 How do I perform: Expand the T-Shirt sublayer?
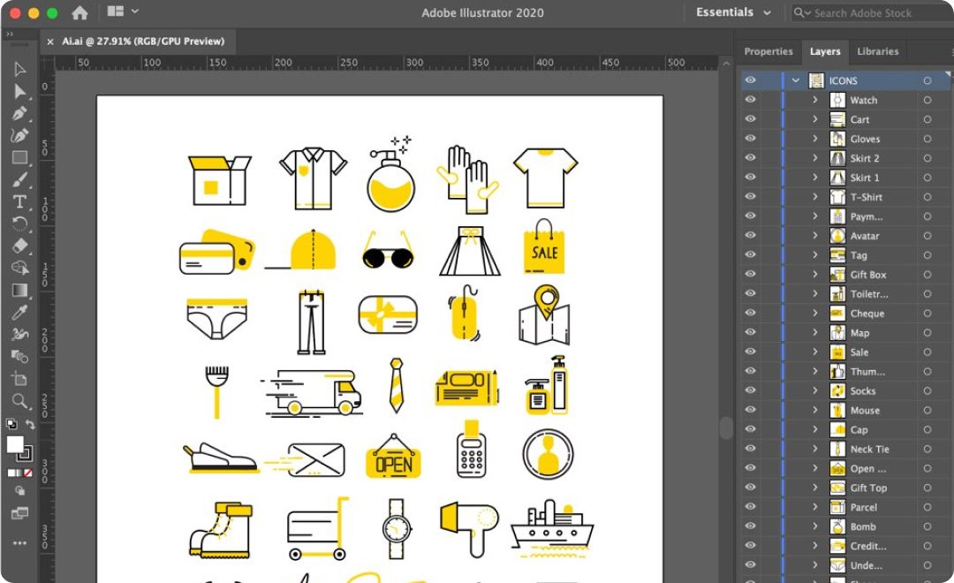815,197
